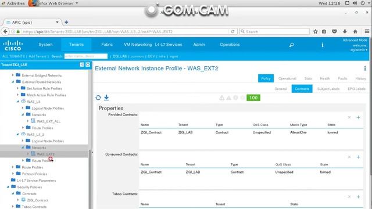Screen dimensions: 372x209
Task: Open new browser tab with plus
Action: coord(66,22)
